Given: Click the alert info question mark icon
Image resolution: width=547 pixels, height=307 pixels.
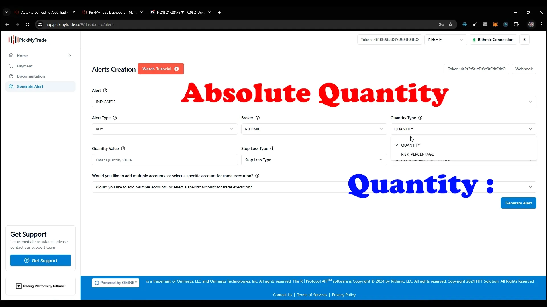Looking at the screenshot, I should pos(105,90).
